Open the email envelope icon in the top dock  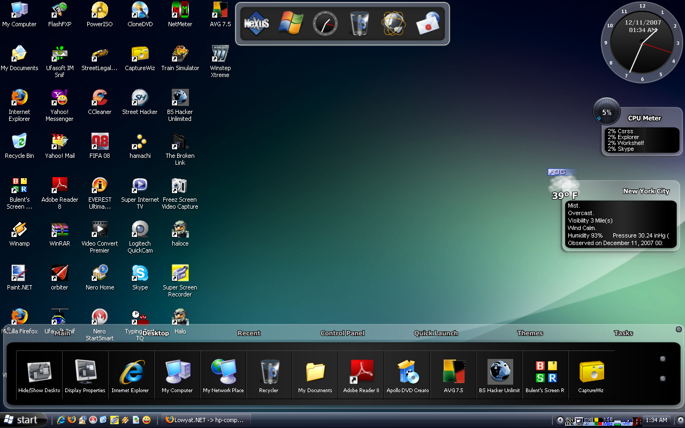(428, 24)
